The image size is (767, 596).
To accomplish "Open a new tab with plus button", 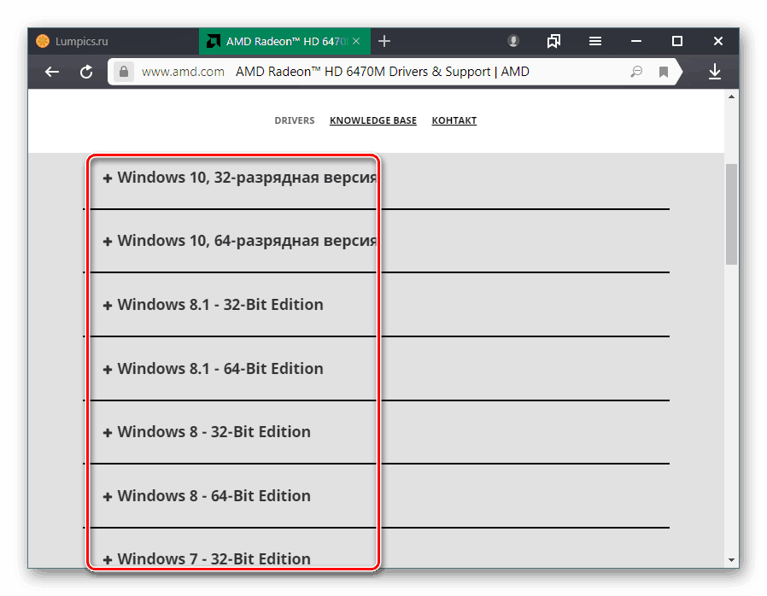I will point(384,41).
